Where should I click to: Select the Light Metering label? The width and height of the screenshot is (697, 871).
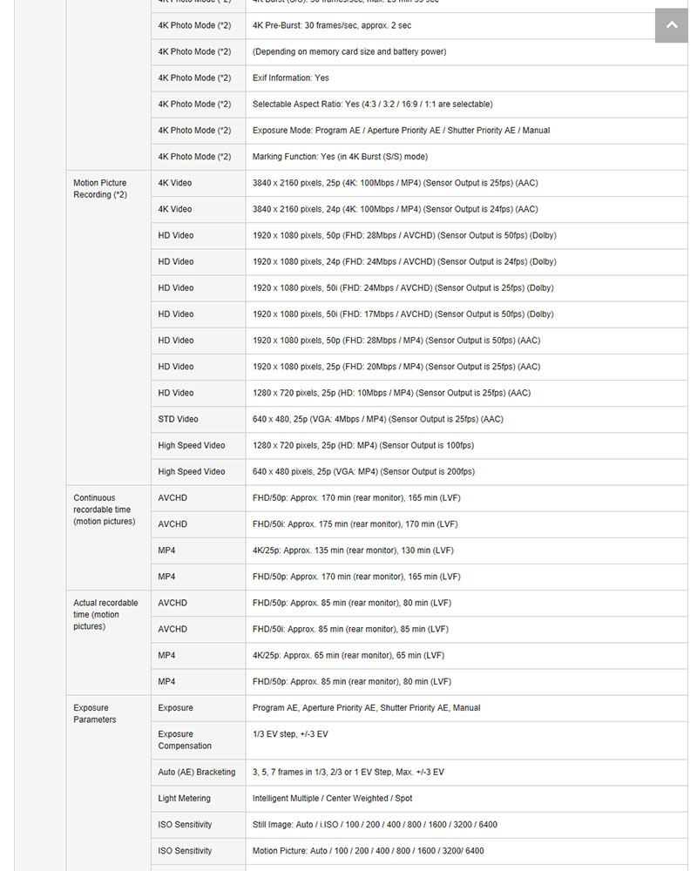184,798
